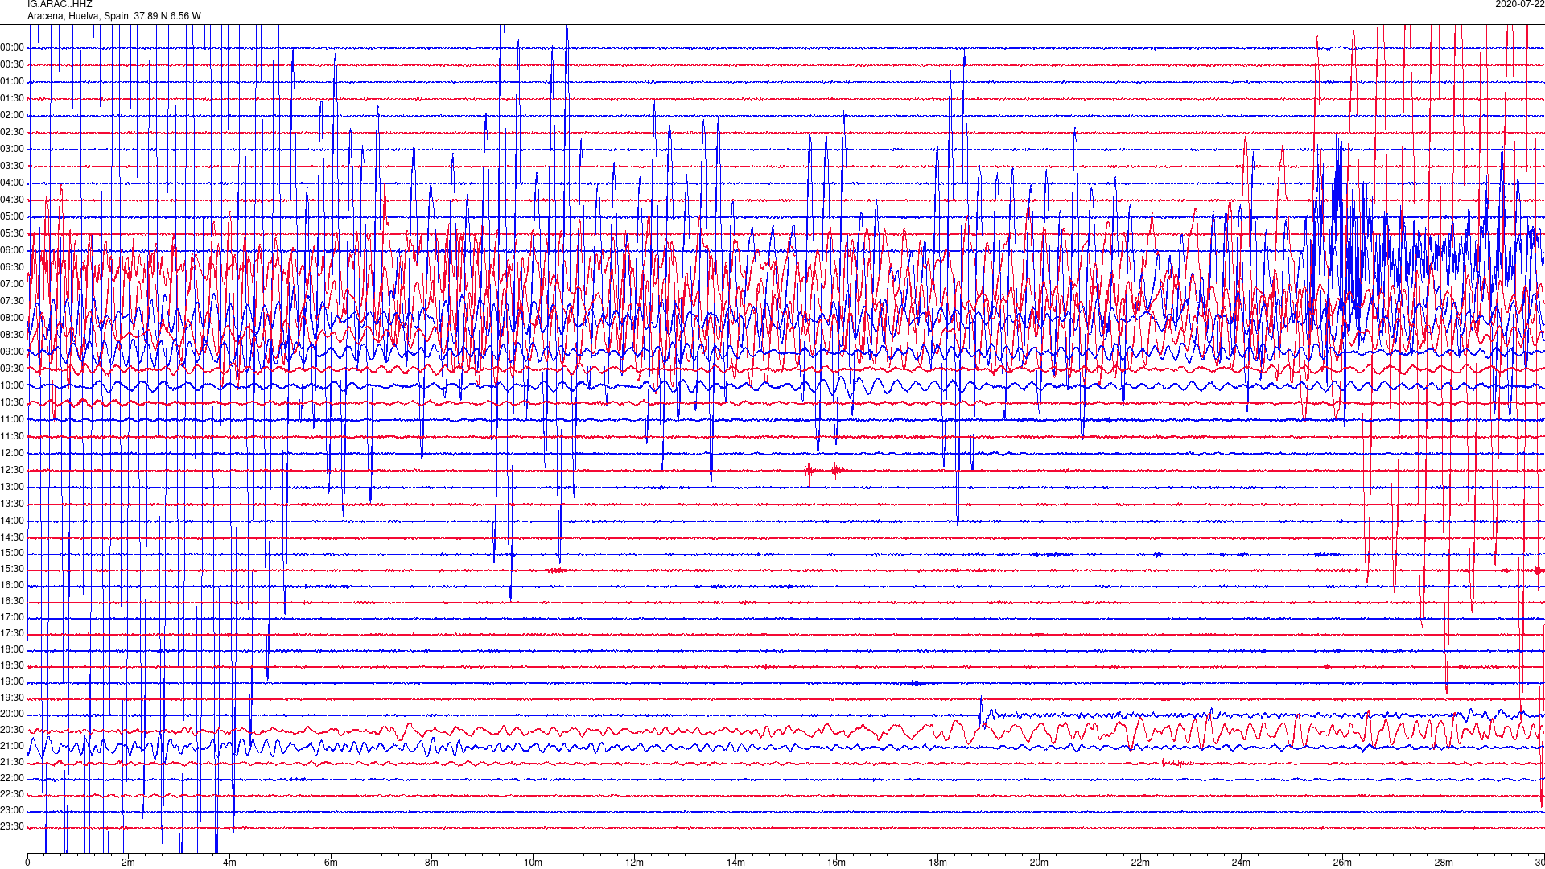Select the 18:30 time row label
Screen dimensions: 1545x869
(x=12, y=666)
